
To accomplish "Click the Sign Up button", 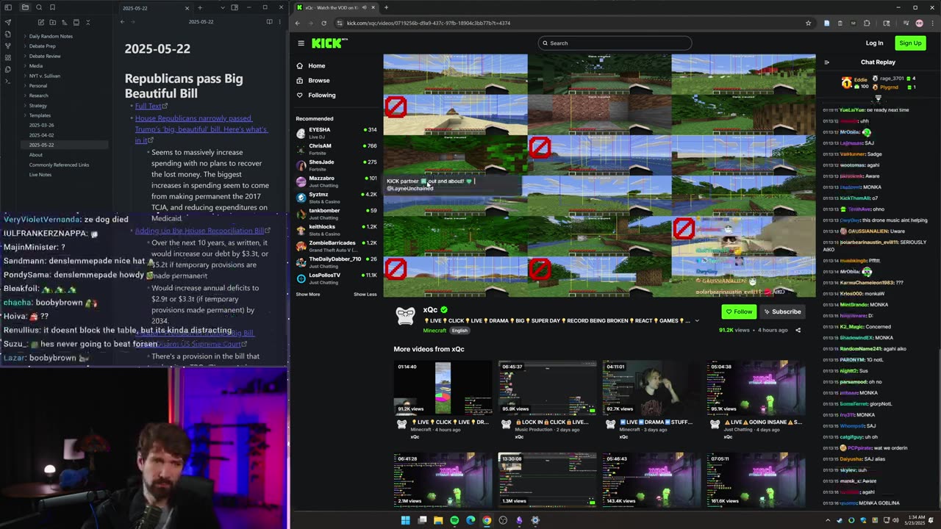I will pyautogui.click(x=910, y=43).
